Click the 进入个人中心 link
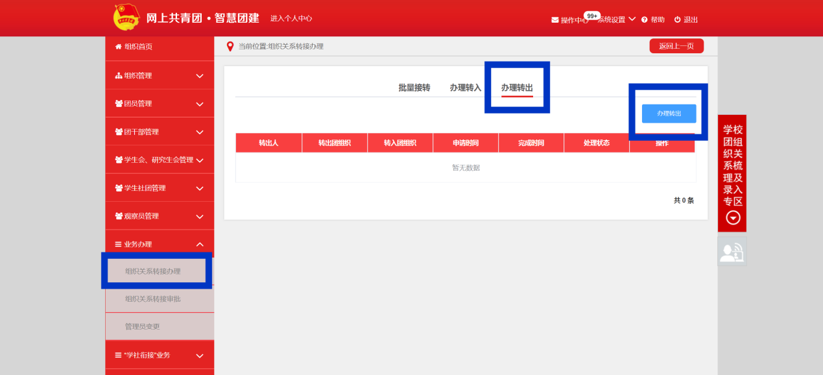823x375 pixels. click(x=291, y=19)
